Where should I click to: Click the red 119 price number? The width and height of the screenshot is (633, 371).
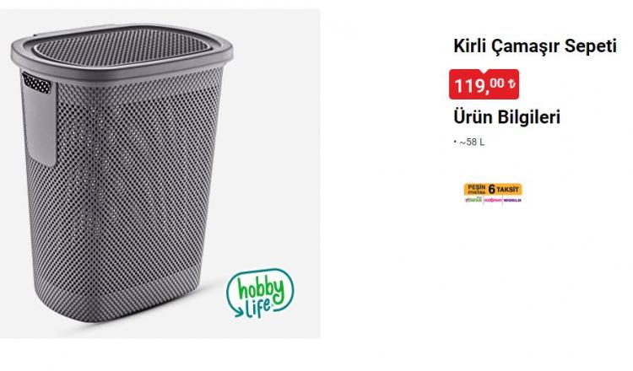tap(469, 85)
